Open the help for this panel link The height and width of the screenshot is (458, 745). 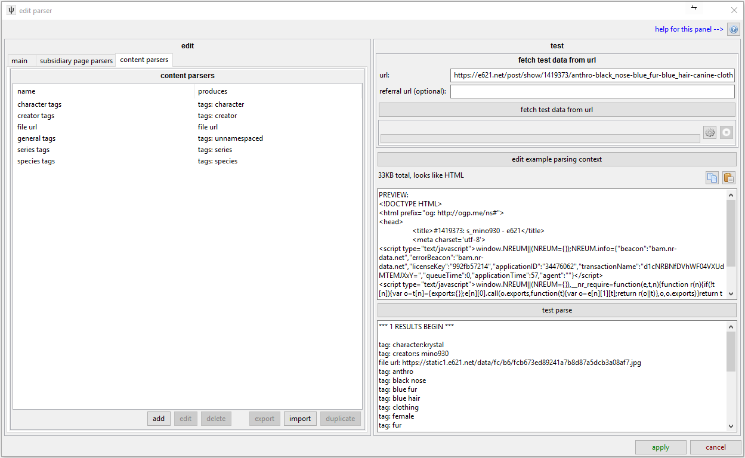click(x=689, y=29)
